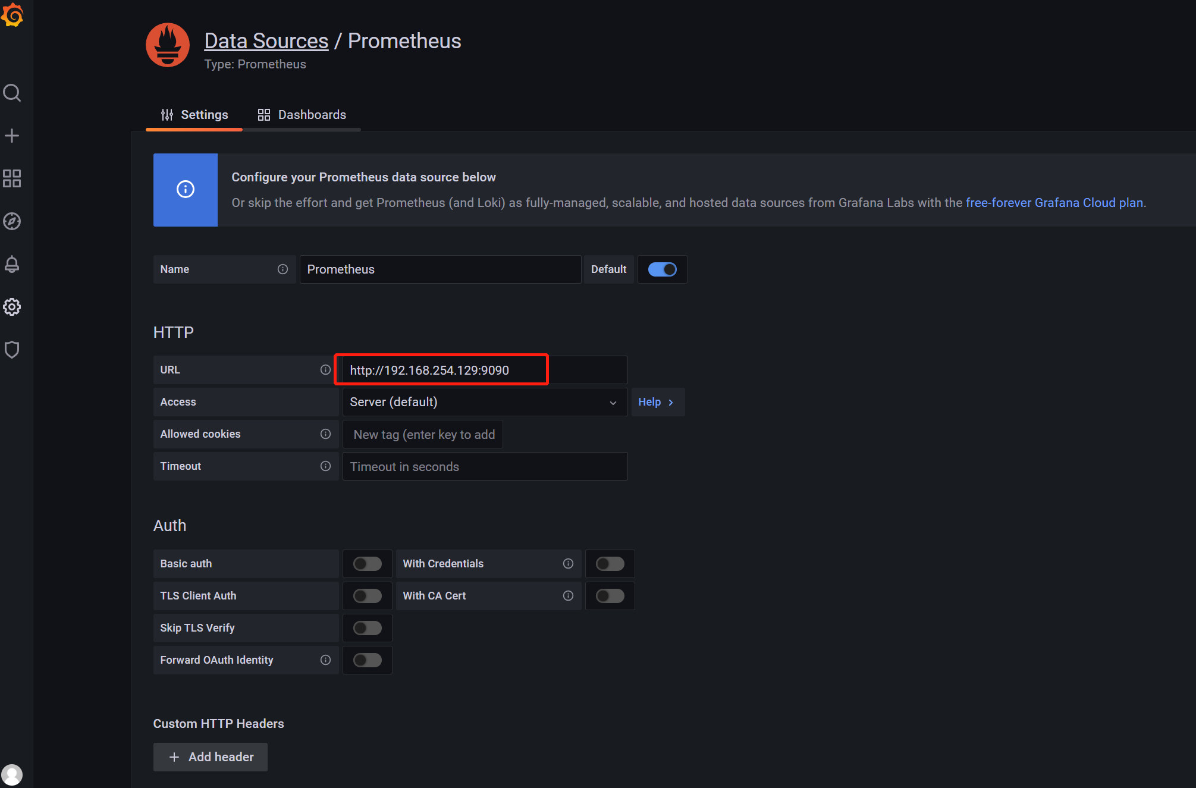Click the Grafana logo in top corner

(13, 15)
